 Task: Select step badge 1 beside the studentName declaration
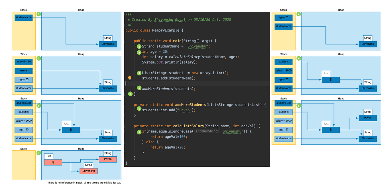[139, 46]
